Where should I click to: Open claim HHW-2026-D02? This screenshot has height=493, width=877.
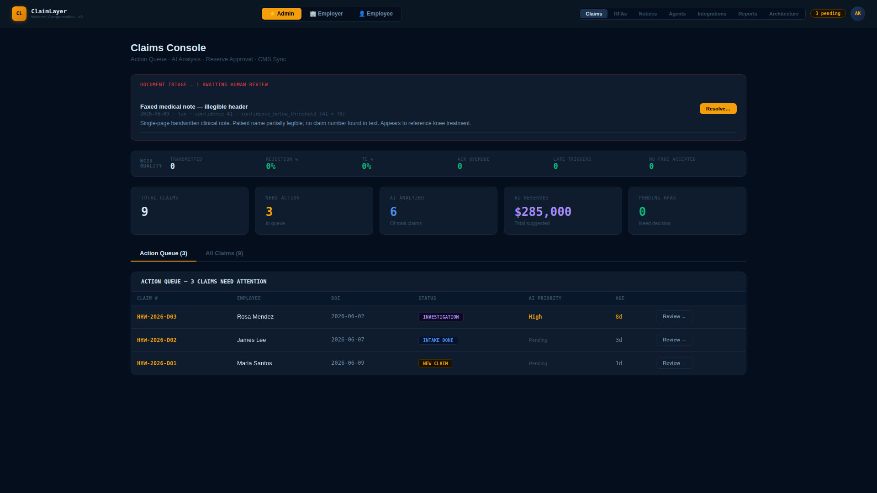157,340
